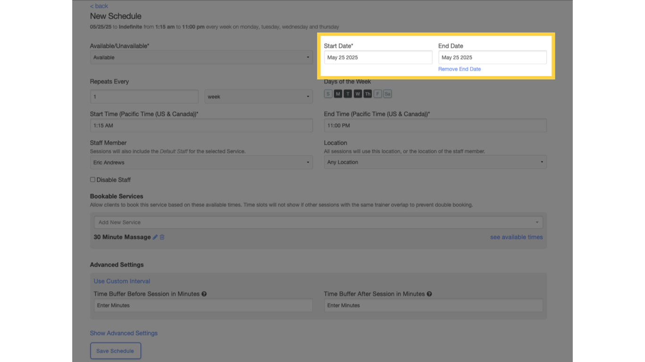The width and height of the screenshot is (645, 362).
Task: Disable Thursday in Days of the Week
Action: click(367, 93)
